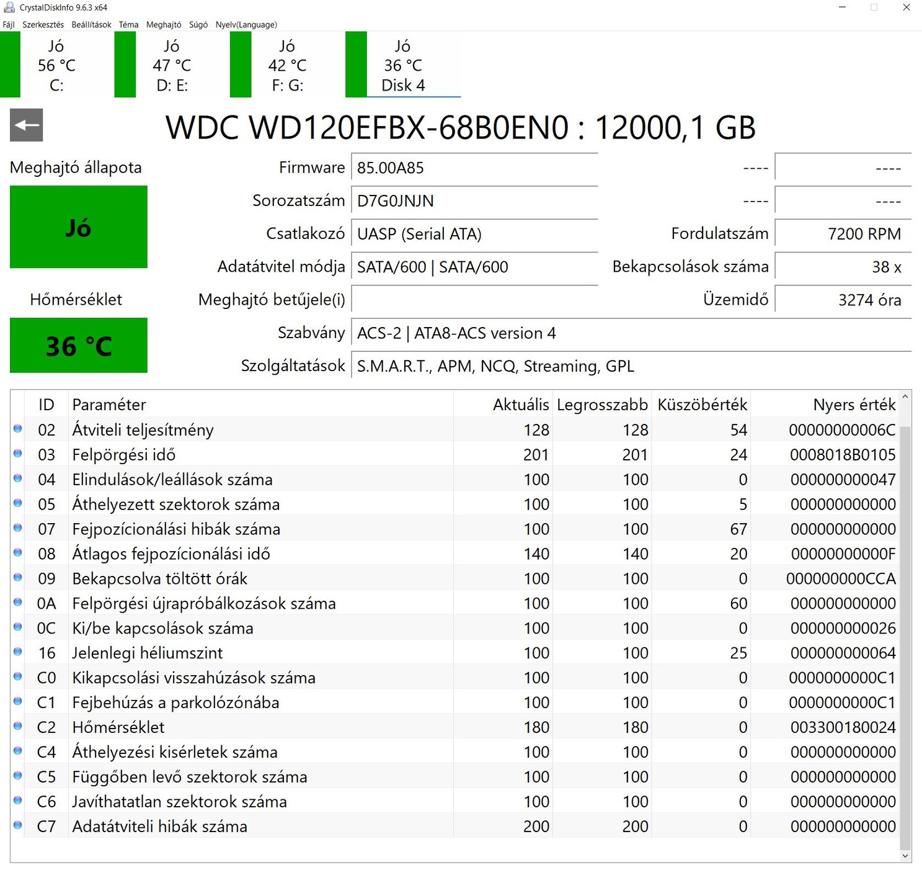
Task: Click status dot for Áthelyezett szektorok száma
Action: pyautogui.click(x=17, y=503)
